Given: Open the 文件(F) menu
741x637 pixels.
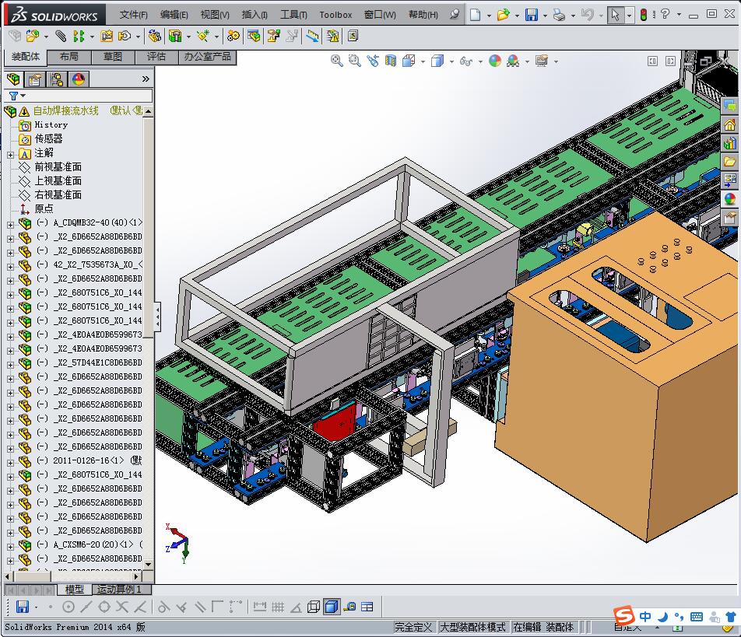Looking at the screenshot, I should coord(133,15).
